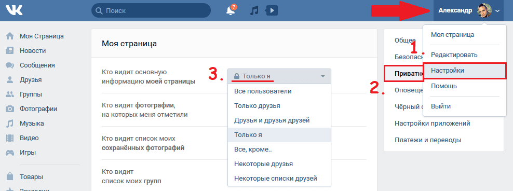
Task: Click Александр's profile avatar
Action: pyautogui.click(x=485, y=10)
